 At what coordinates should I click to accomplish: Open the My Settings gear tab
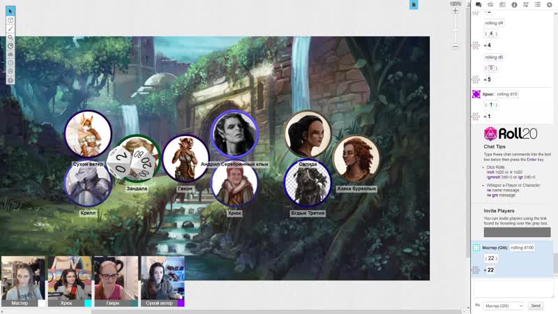click(550, 5)
